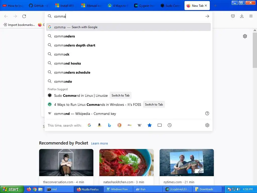Select "commanders schedule" suggestion
This screenshot has height=193, width=257.
click(128, 72)
